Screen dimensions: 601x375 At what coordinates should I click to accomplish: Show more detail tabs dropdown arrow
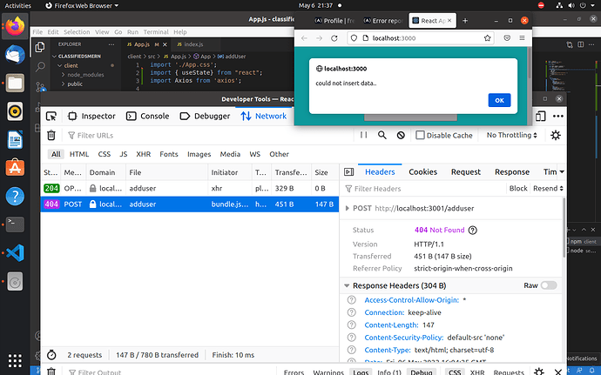click(562, 172)
